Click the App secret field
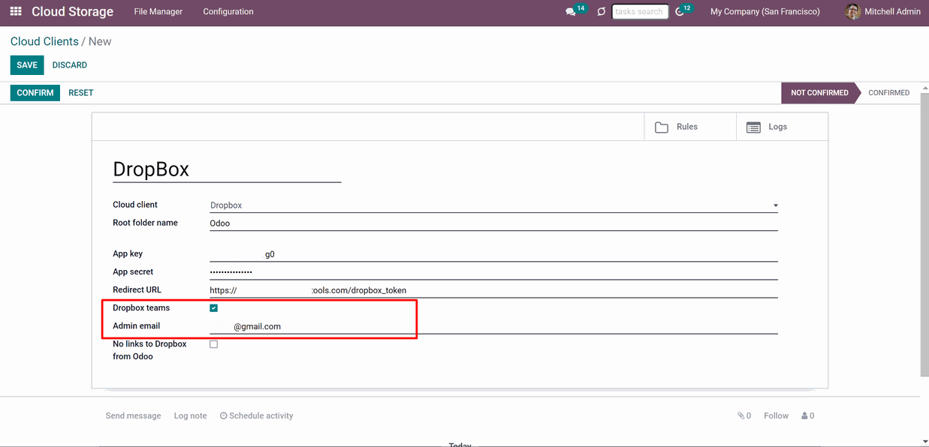The image size is (929, 447). 493,272
